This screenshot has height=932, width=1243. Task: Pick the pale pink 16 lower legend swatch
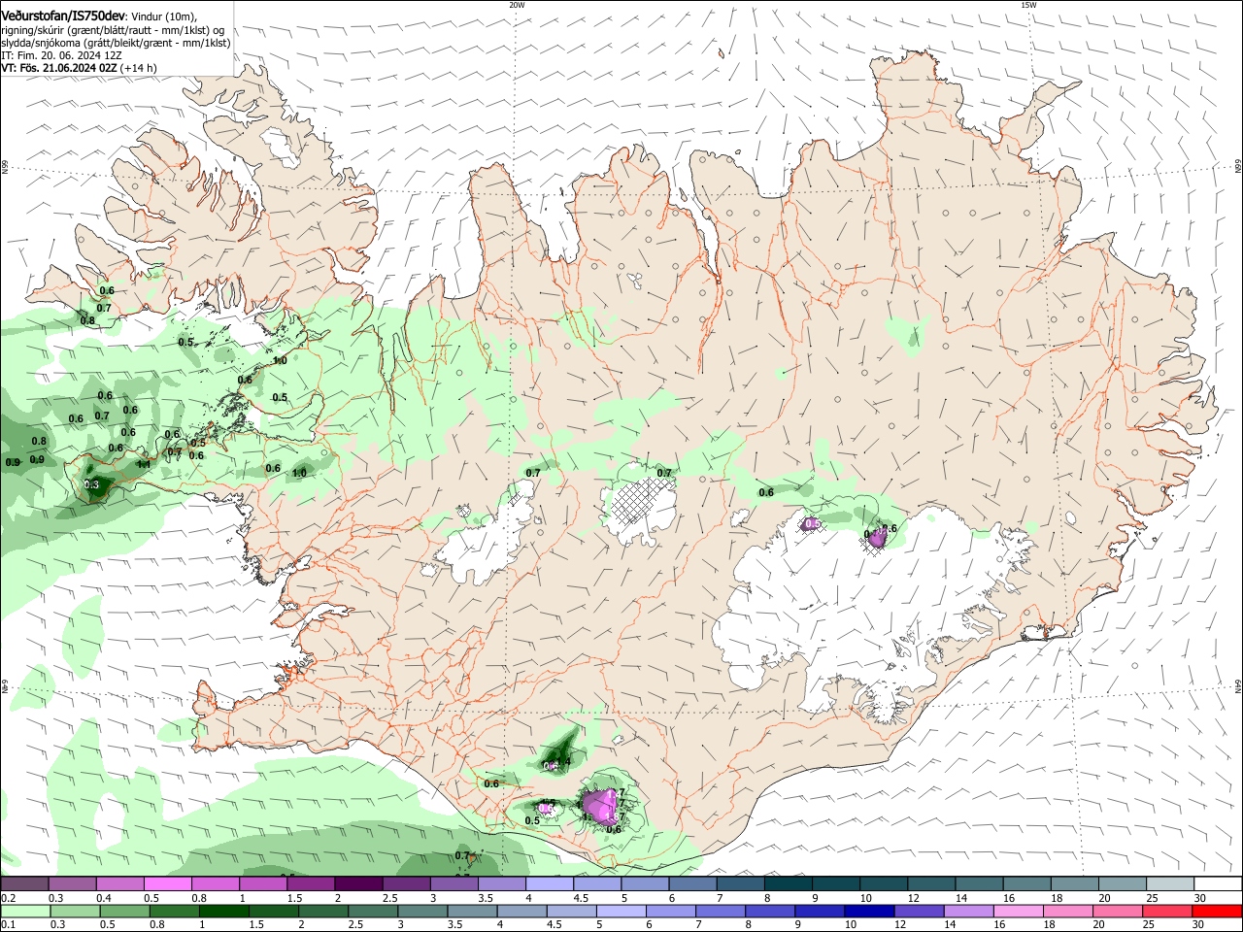tap(1017, 911)
